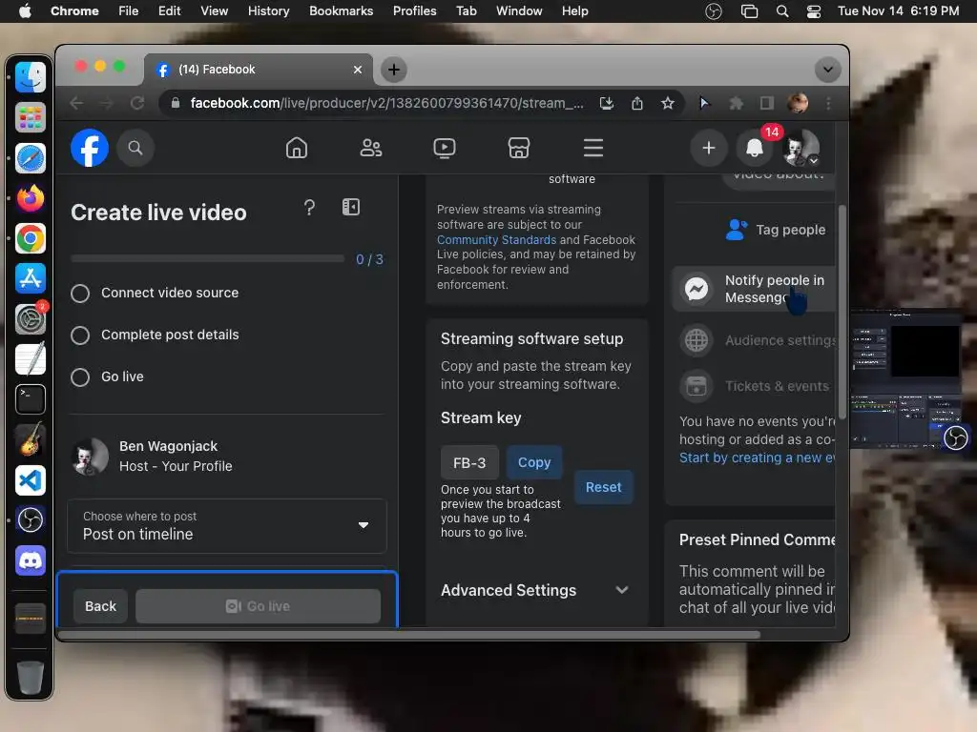Image resolution: width=977 pixels, height=732 pixels.
Task: Click the right panel vertical scrollbar
Action: tap(842, 312)
